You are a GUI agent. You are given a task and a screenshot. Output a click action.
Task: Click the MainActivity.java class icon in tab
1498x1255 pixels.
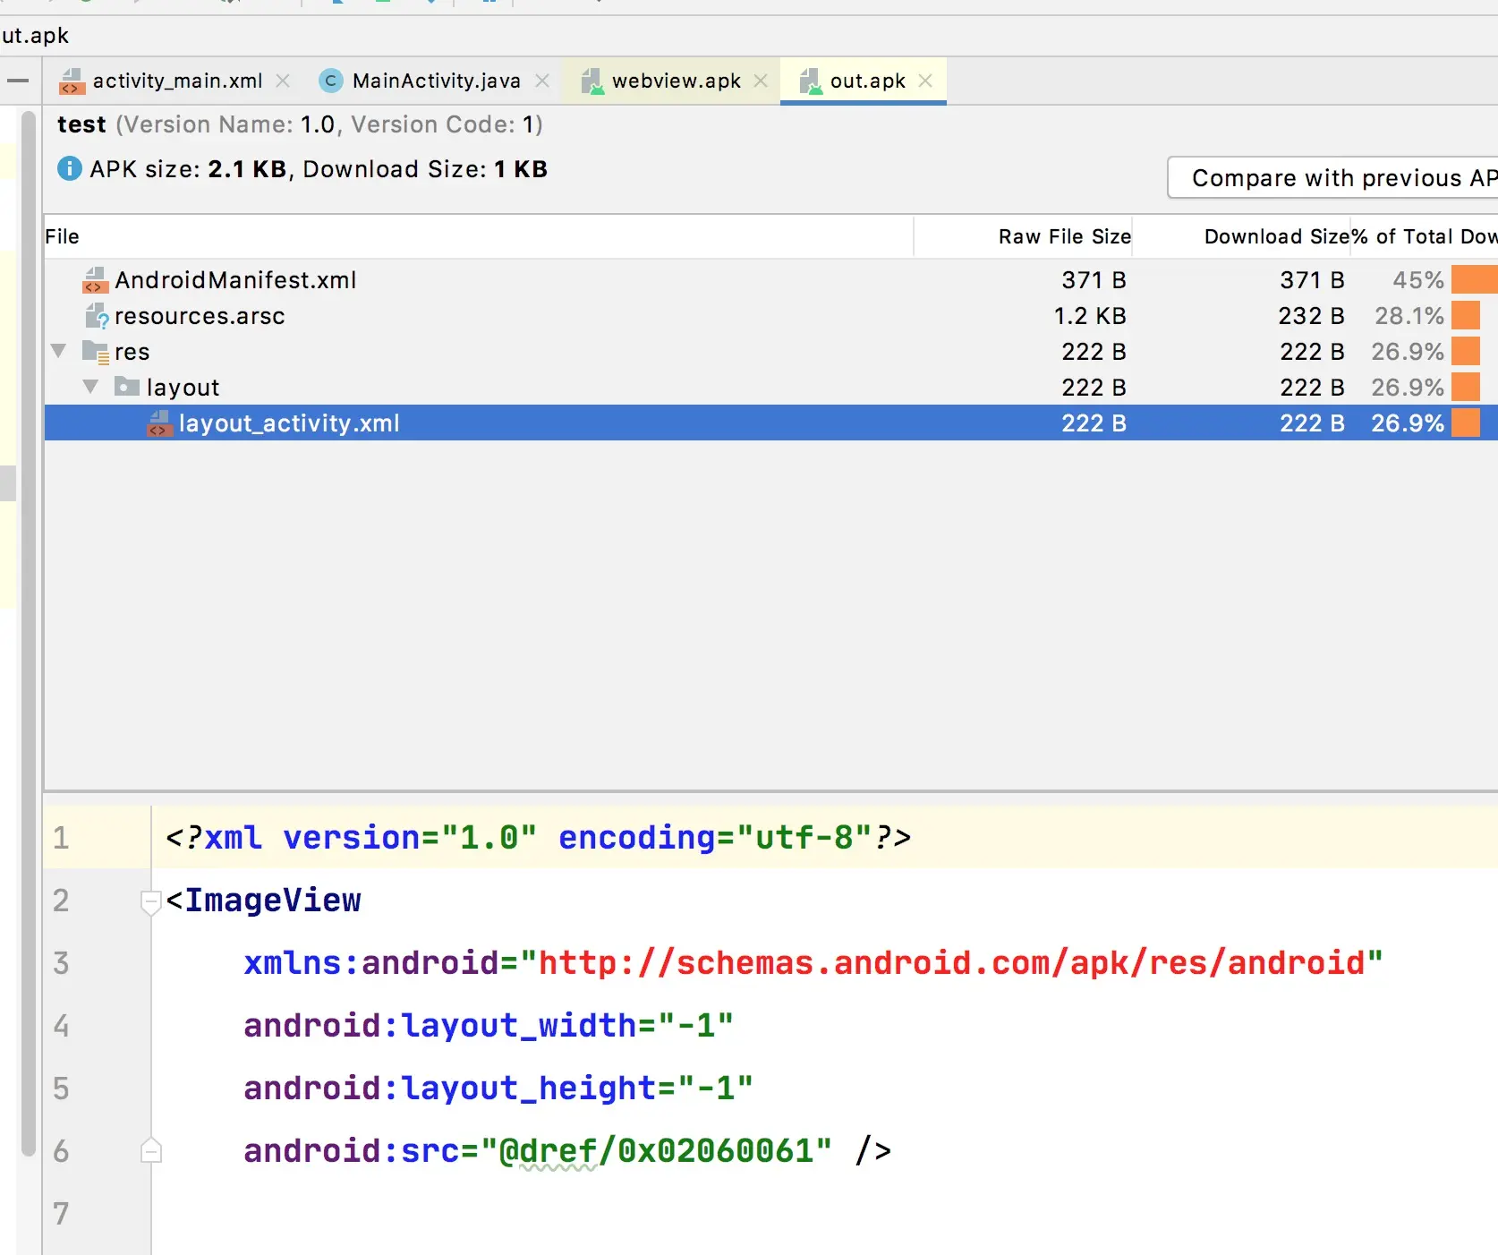pos(331,81)
